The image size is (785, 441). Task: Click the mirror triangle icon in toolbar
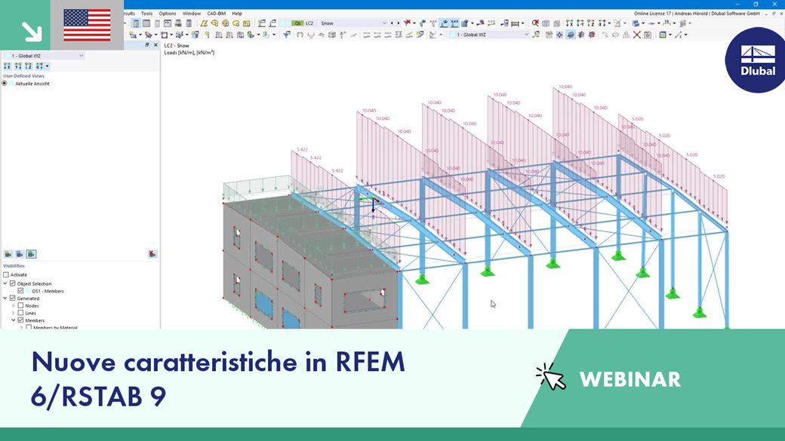point(626,35)
